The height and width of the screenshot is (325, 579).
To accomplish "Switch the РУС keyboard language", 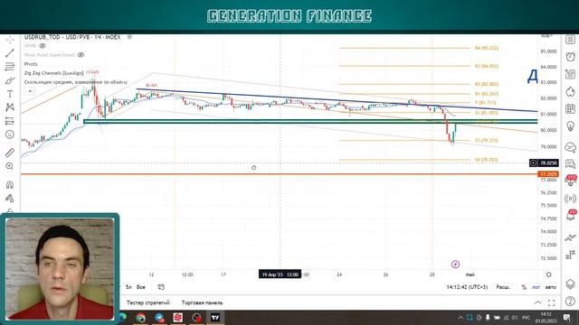I will click(x=526, y=317).
